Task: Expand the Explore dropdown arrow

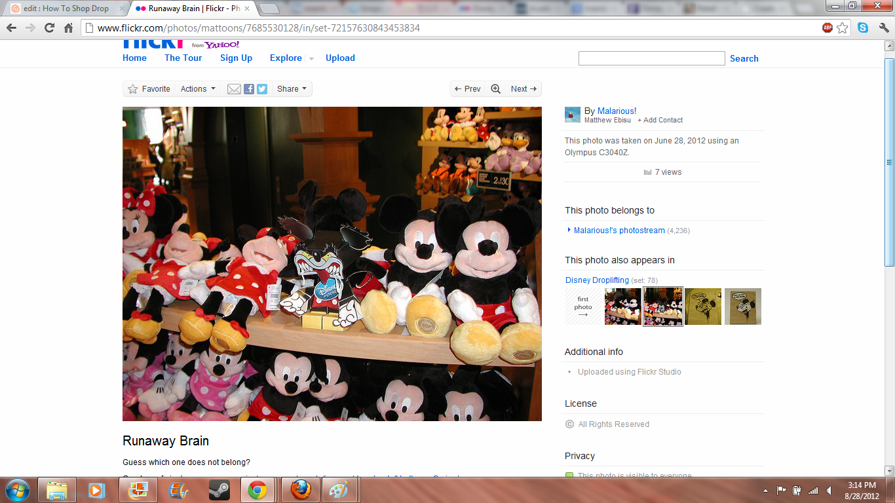Action: 311,58
